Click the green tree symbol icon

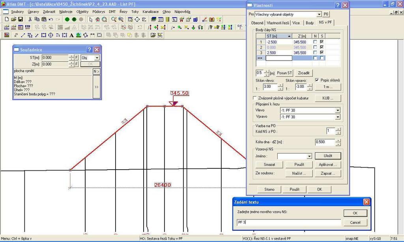point(79,35)
